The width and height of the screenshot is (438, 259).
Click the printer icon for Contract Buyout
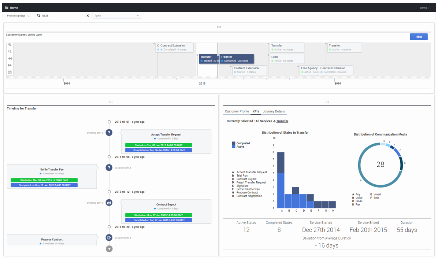(x=109, y=203)
